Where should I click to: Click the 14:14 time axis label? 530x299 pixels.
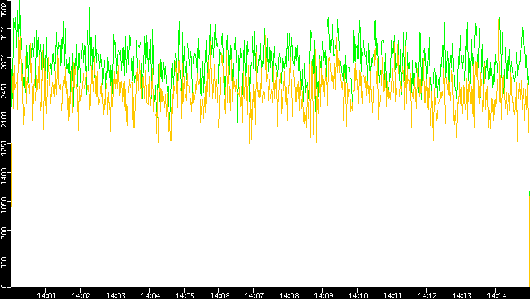(496, 295)
